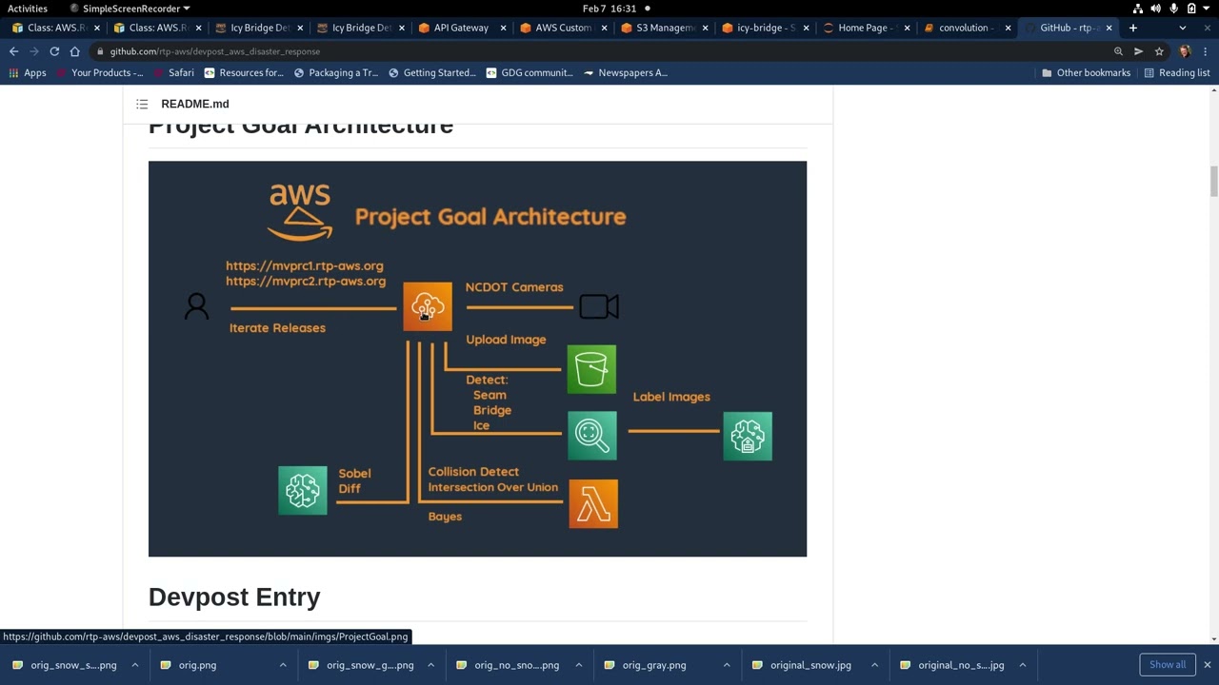
Task: Show all downloads
Action: point(1168,665)
